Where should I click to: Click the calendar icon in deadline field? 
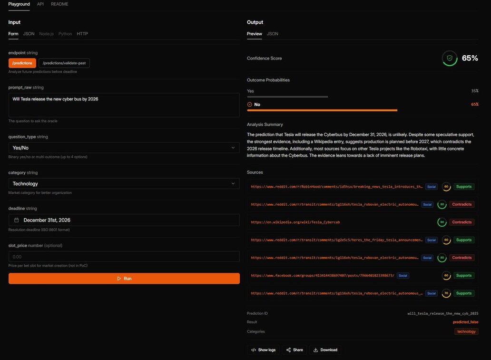[17, 220]
